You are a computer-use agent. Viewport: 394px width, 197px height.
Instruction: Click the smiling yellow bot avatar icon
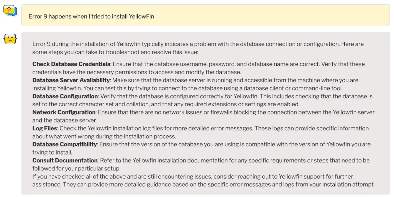pyautogui.click(x=10, y=39)
